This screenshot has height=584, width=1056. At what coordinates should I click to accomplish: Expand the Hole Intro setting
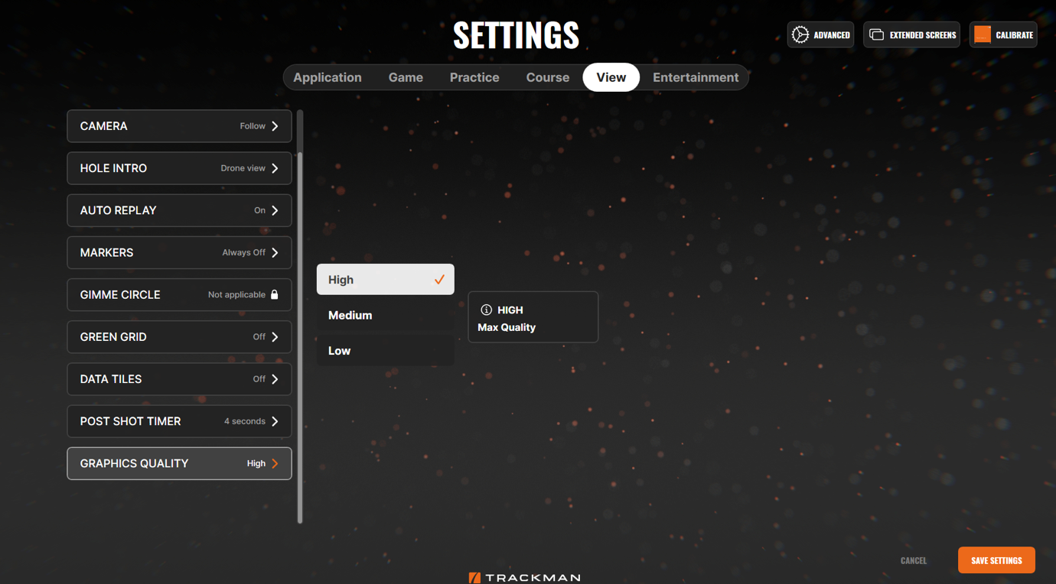pyautogui.click(x=179, y=168)
